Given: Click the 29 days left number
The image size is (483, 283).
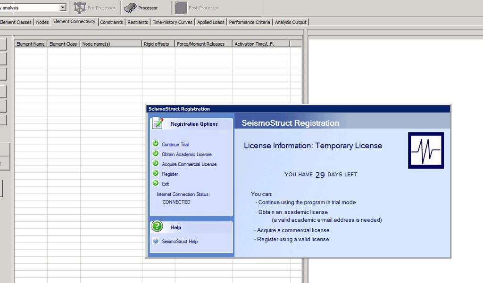Looking at the screenshot, I should tap(320, 175).
